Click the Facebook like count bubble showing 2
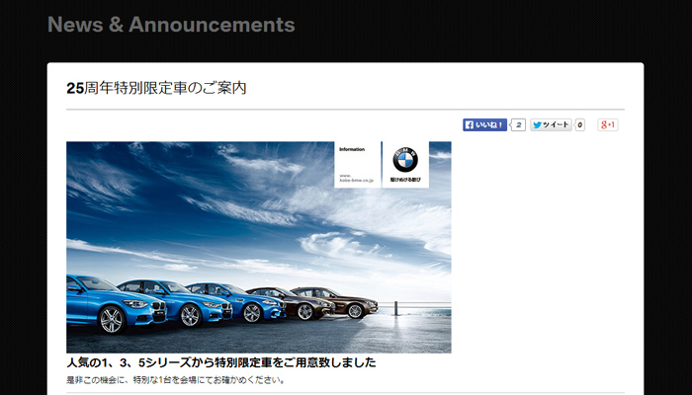Screen dimensions: 692x395 point(519,125)
